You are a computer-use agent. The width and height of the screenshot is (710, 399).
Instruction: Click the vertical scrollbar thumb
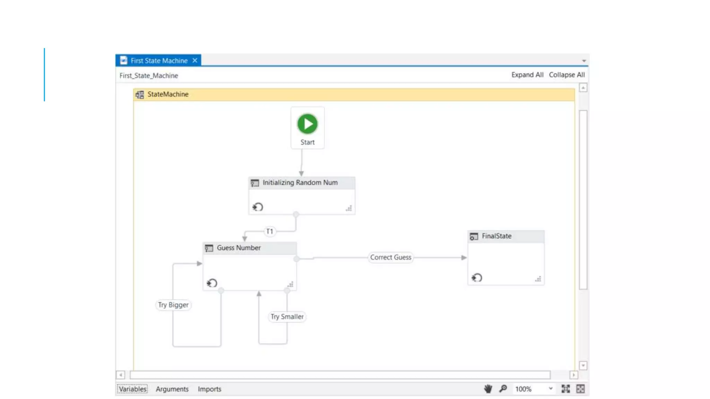pyautogui.click(x=583, y=199)
